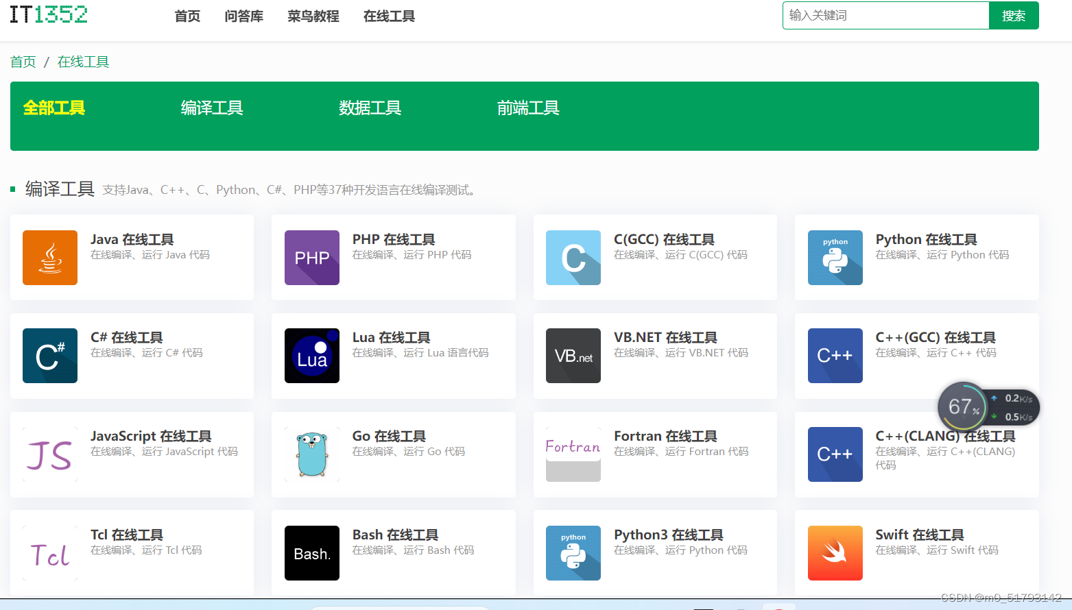Screen dimensions: 1072x610
Task: Open the Python3 在线工具 title link
Action: [x=669, y=535]
